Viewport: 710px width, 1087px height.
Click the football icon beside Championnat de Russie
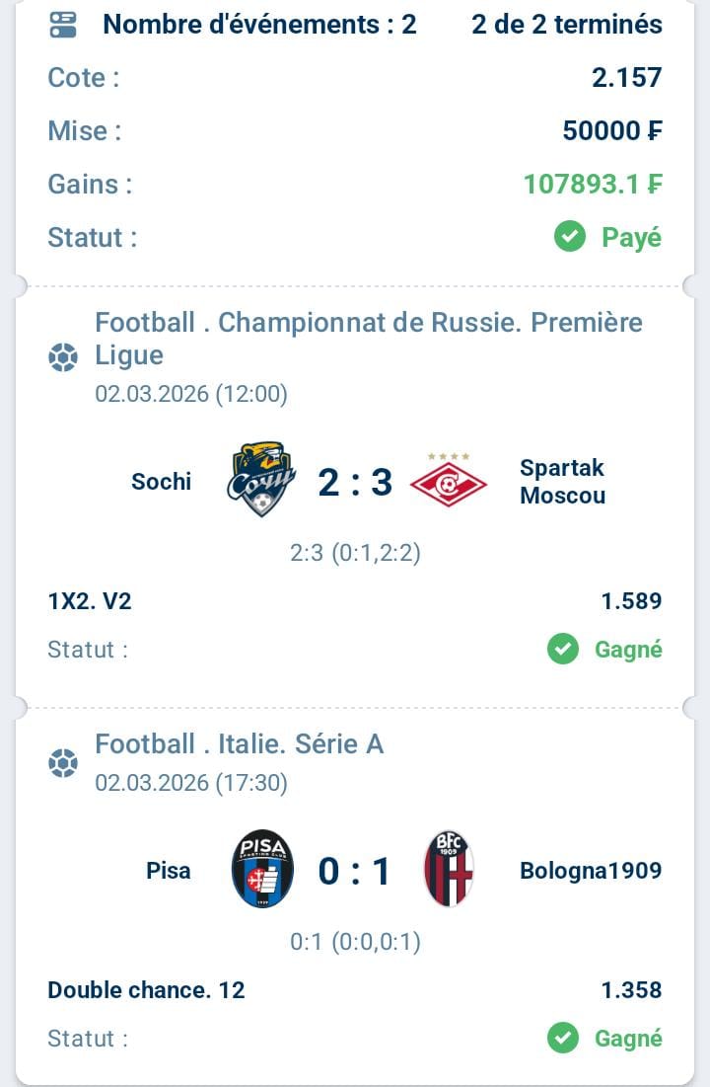point(63,356)
